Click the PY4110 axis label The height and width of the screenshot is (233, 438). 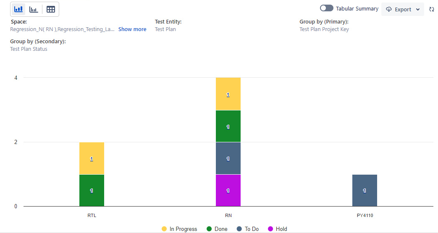365,215
